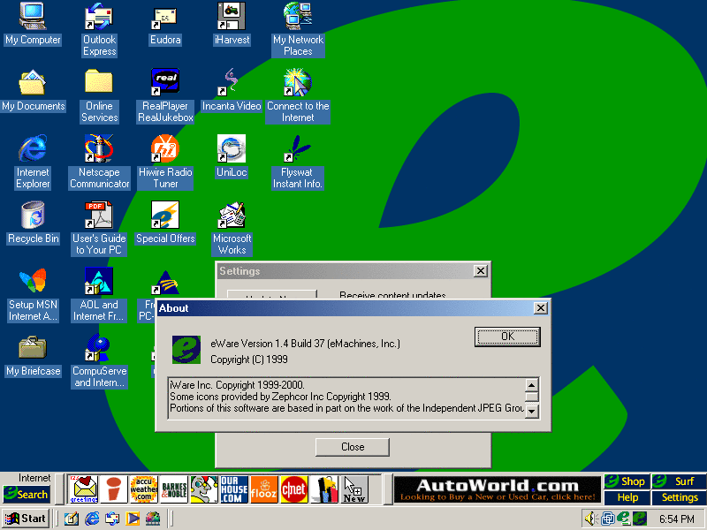Select the RealPlayer RealJukebox desktop icon
The height and width of the screenshot is (530, 707).
[165, 95]
